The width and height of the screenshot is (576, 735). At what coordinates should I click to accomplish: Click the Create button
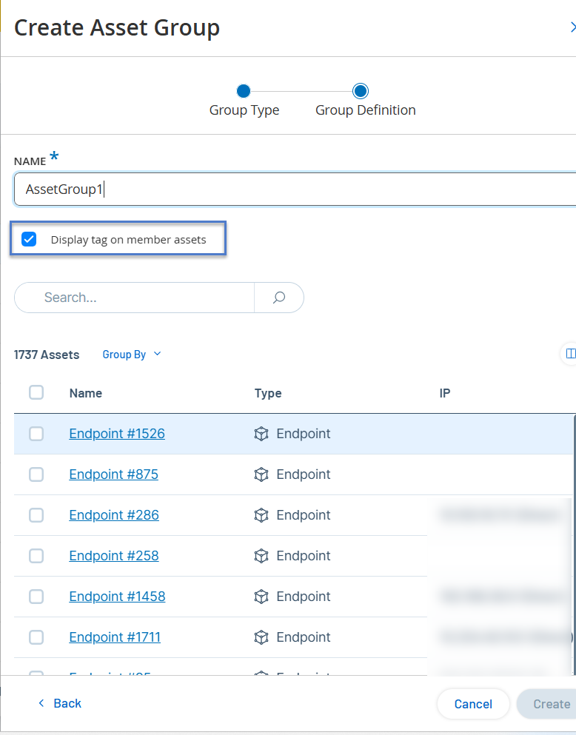pyautogui.click(x=552, y=704)
